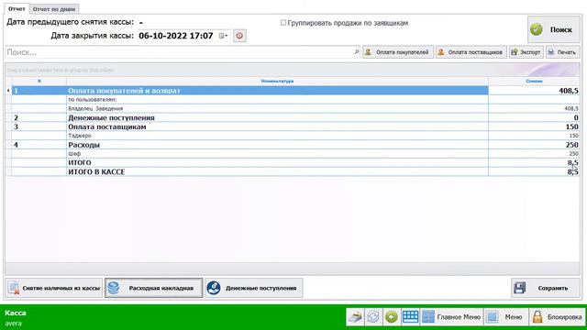Select the Таджеро row

coord(293,136)
